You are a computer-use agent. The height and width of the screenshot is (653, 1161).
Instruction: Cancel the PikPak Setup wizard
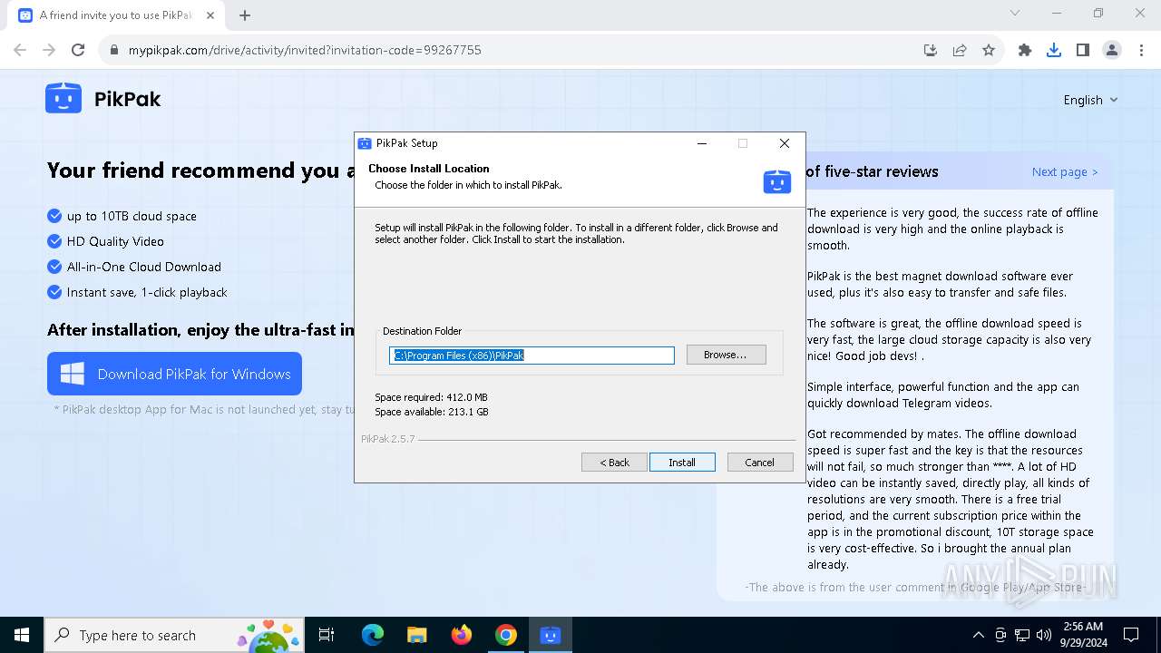760,463
